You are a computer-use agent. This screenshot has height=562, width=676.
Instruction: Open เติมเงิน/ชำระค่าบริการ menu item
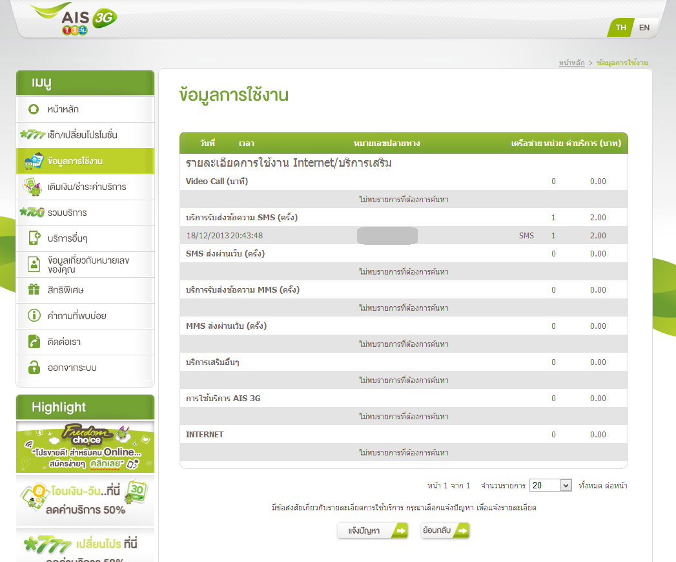click(85, 187)
